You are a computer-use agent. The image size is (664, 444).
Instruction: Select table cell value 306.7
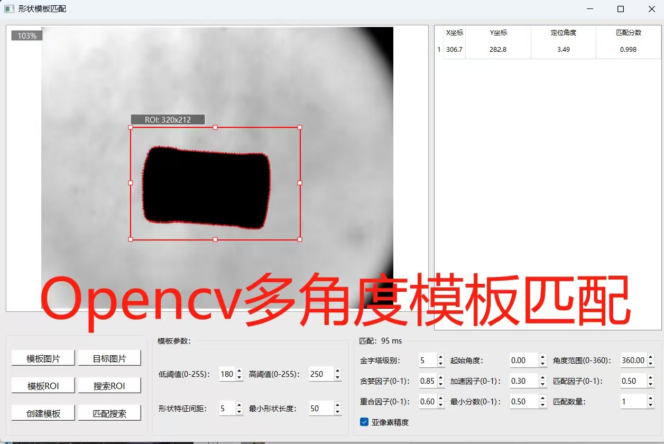click(455, 50)
